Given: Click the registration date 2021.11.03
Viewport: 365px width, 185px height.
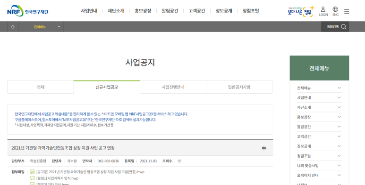Looking at the screenshot, I should pos(148,161).
